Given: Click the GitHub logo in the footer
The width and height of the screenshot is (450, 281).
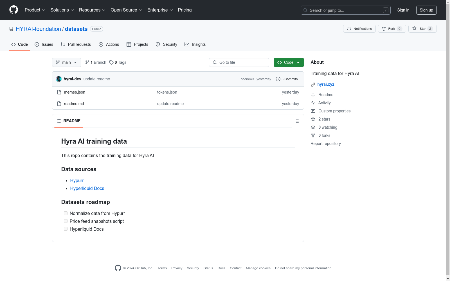Looking at the screenshot, I should point(118,268).
